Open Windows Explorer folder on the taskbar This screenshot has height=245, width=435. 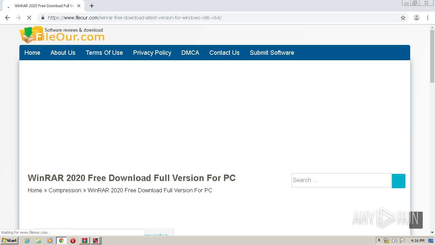(x=38, y=241)
